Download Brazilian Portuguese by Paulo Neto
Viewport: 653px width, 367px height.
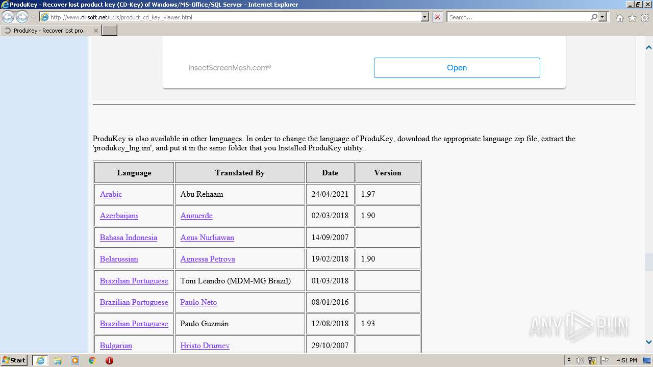click(x=134, y=302)
